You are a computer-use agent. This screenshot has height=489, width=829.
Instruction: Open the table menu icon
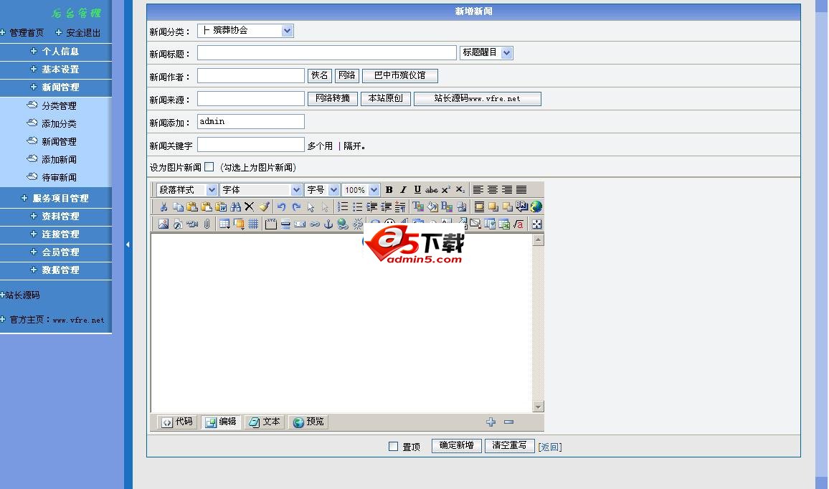click(x=224, y=224)
